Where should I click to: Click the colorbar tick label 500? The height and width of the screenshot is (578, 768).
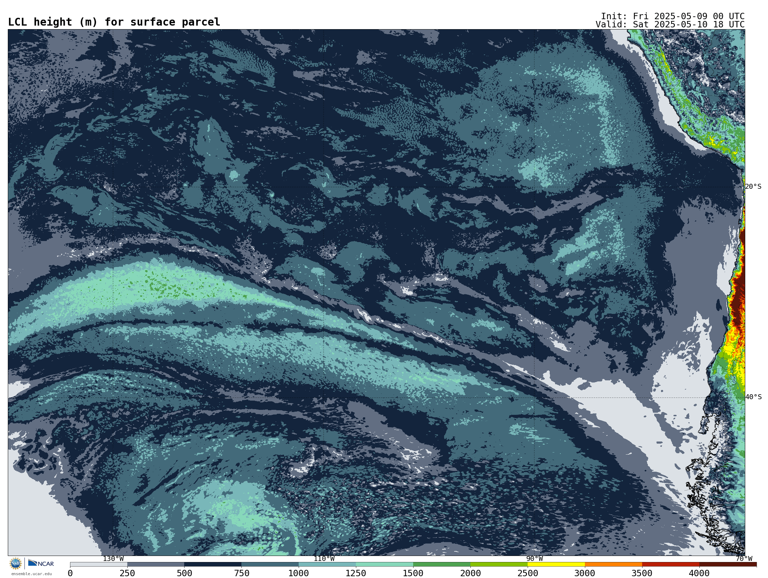coord(185,573)
